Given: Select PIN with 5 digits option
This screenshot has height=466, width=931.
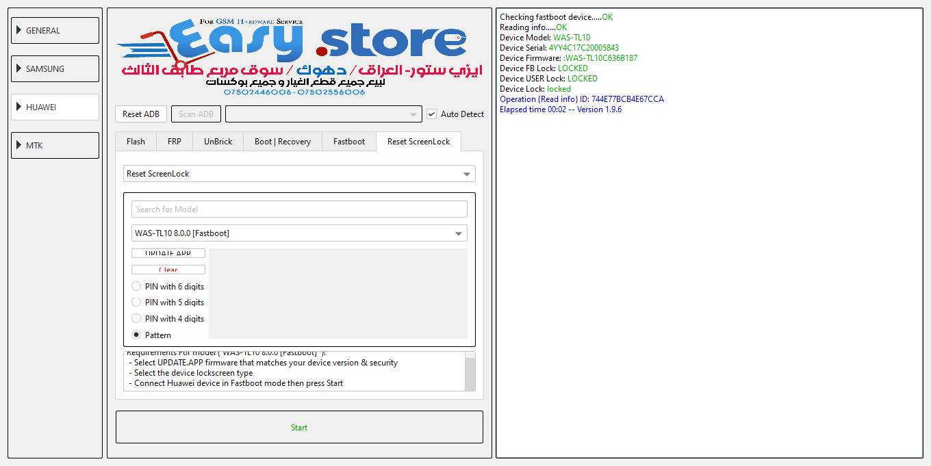Looking at the screenshot, I should pos(168,302).
